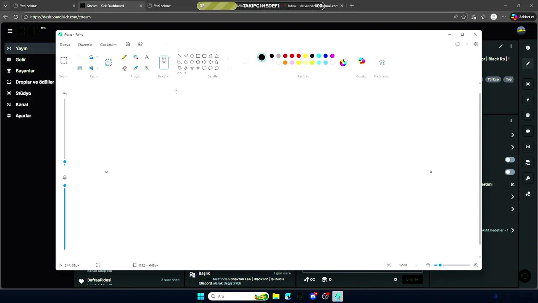Open Kick info icon in right sidebar
Screen dimensions: 538x303
(x=528, y=48)
